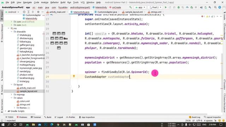Go to next highlighted error arrow
Screen dimensions: 226x127
coord(221,17)
